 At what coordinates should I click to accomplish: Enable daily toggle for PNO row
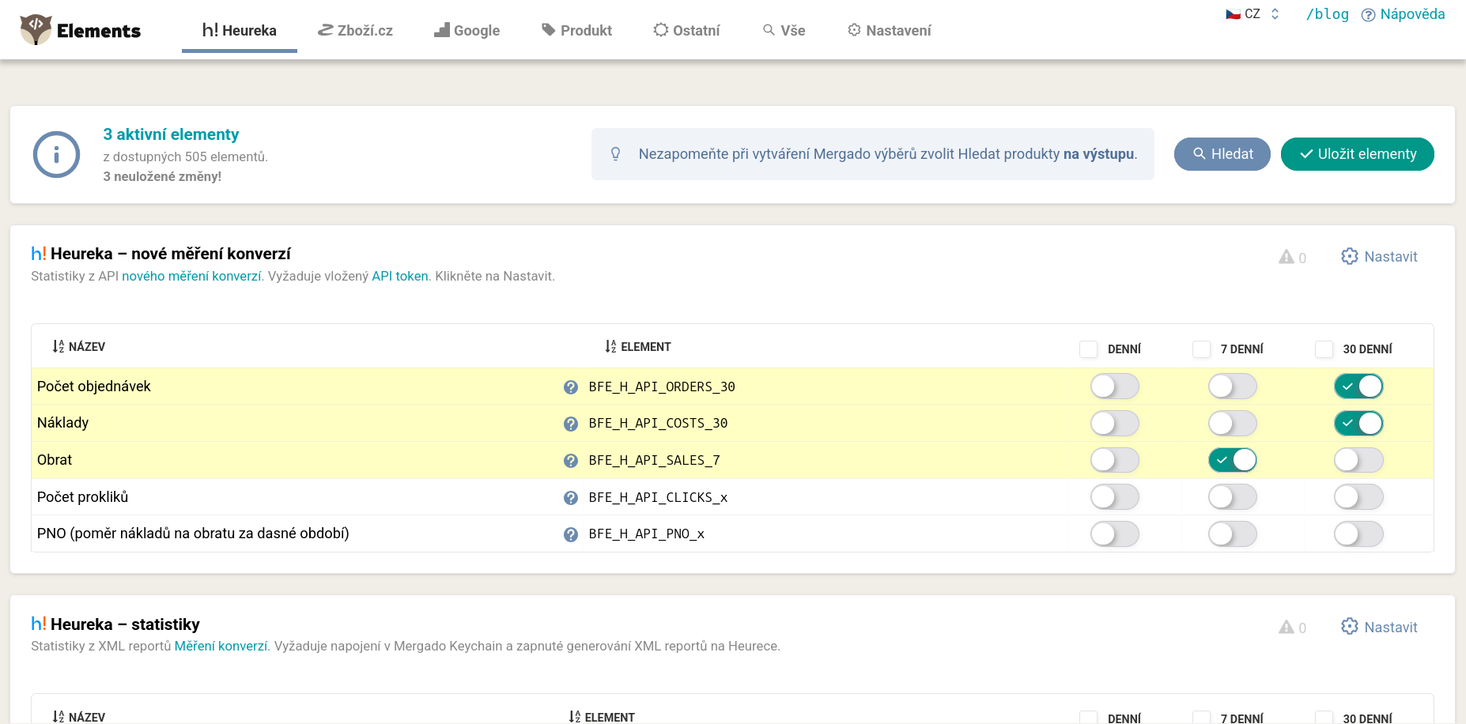tap(1115, 534)
